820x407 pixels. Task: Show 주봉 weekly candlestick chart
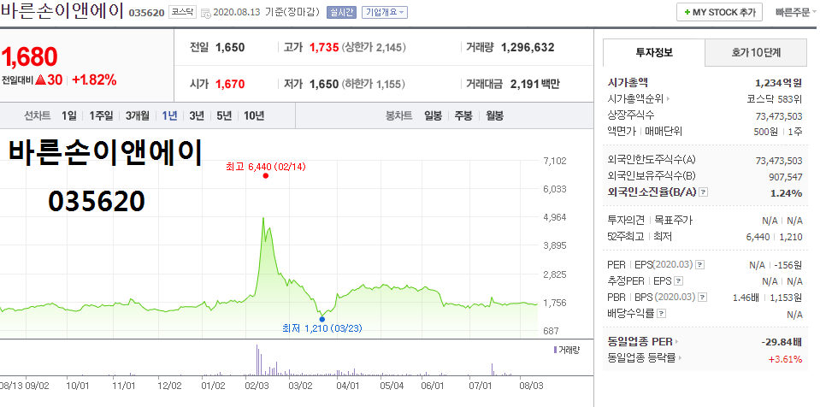(463, 115)
